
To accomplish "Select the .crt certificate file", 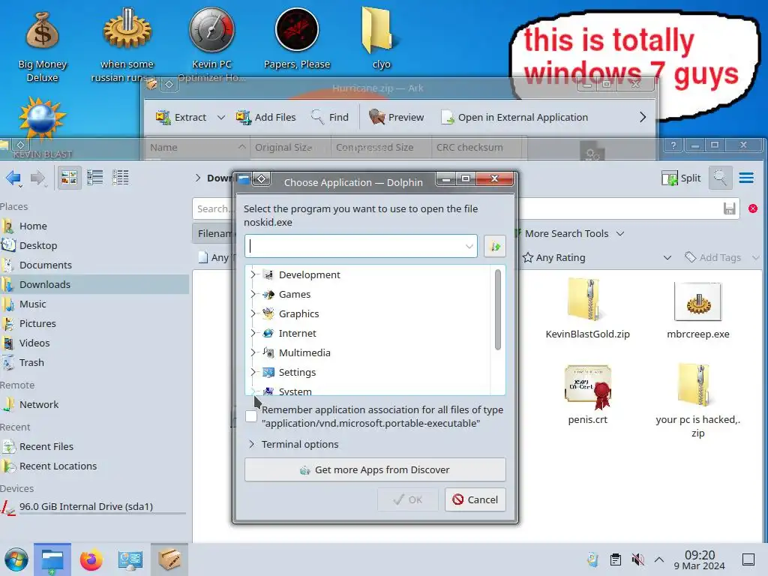I will pos(588,394).
